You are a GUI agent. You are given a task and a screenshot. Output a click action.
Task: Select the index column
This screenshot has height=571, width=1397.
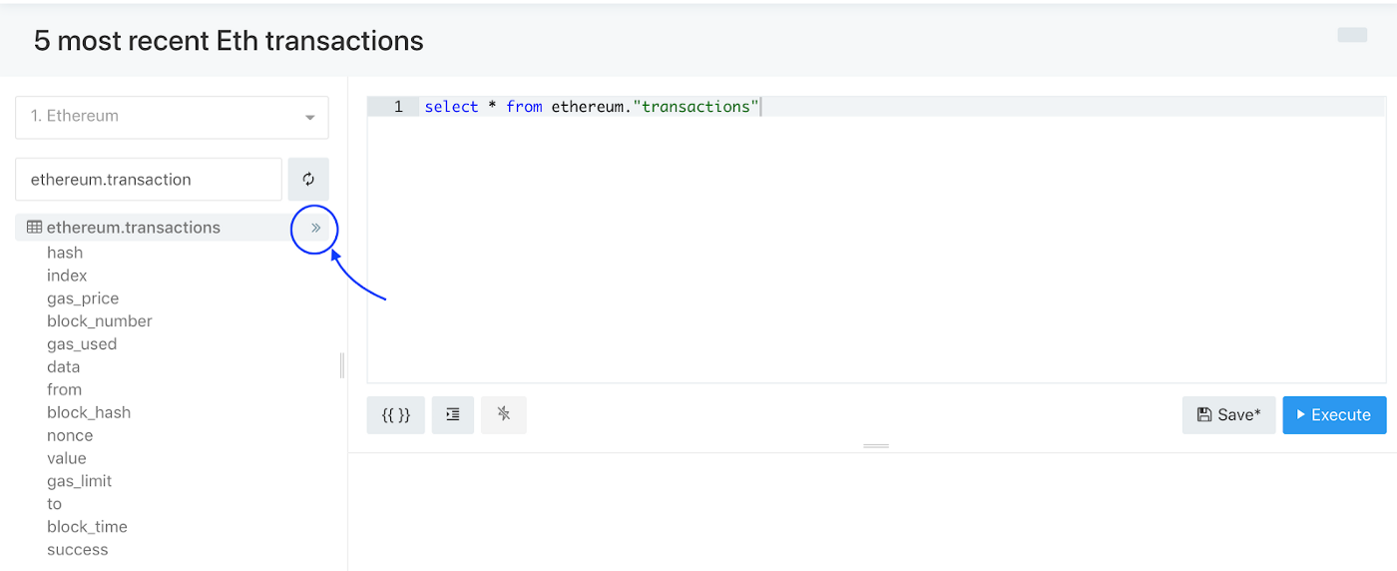pyautogui.click(x=67, y=276)
